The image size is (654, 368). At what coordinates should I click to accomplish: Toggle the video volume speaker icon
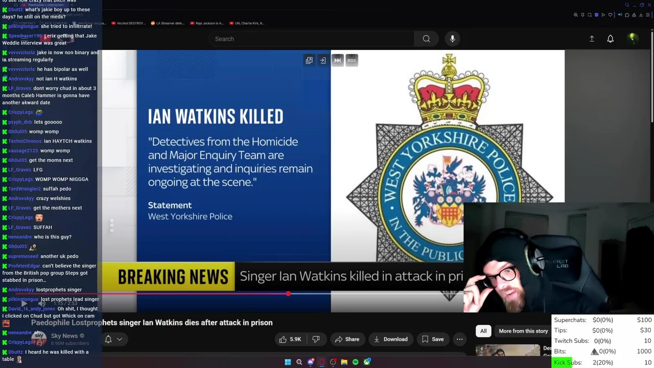pos(42,304)
